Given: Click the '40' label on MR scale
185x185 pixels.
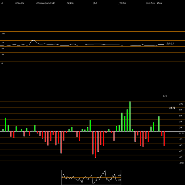Looking at the screenshot, I should tap(181, 122).
